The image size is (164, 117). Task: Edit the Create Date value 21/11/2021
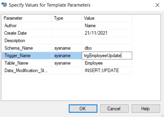point(107,33)
